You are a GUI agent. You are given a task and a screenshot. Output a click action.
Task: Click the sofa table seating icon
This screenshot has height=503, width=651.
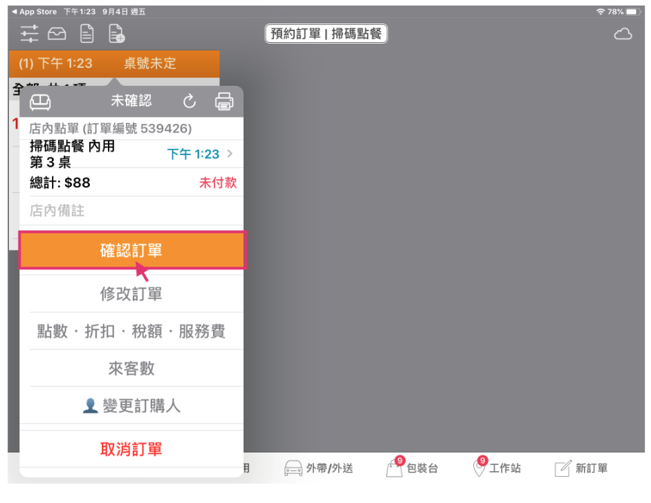pyautogui.click(x=40, y=102)
